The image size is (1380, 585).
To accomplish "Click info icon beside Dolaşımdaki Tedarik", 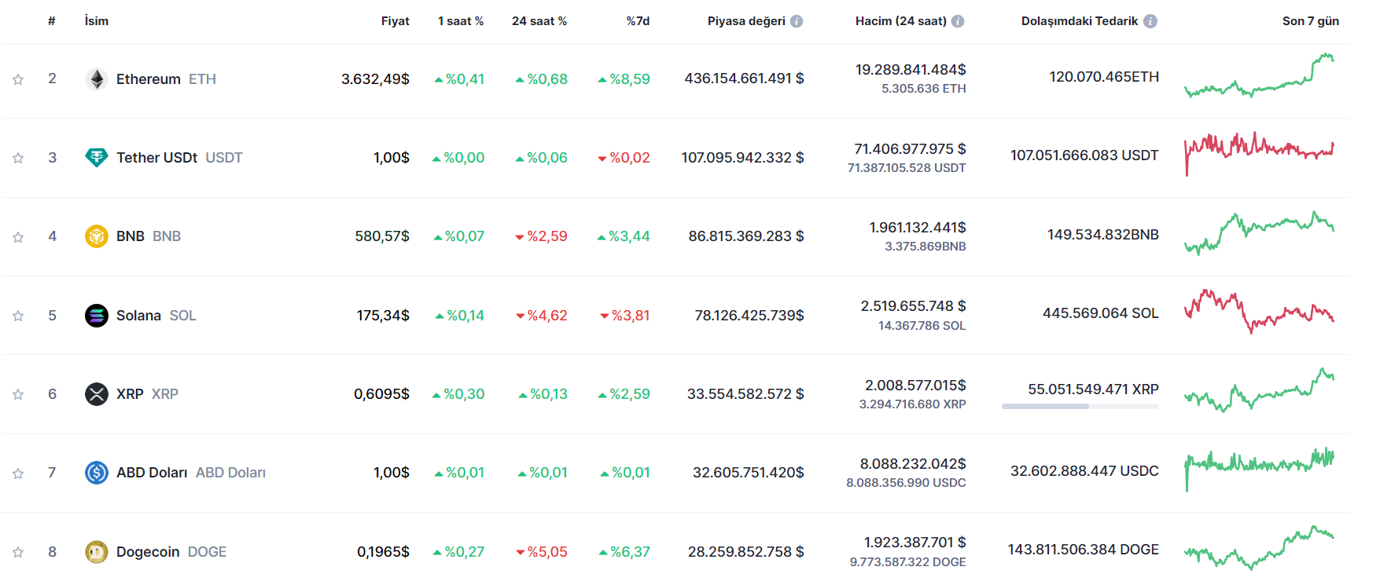I will 1150,21.
